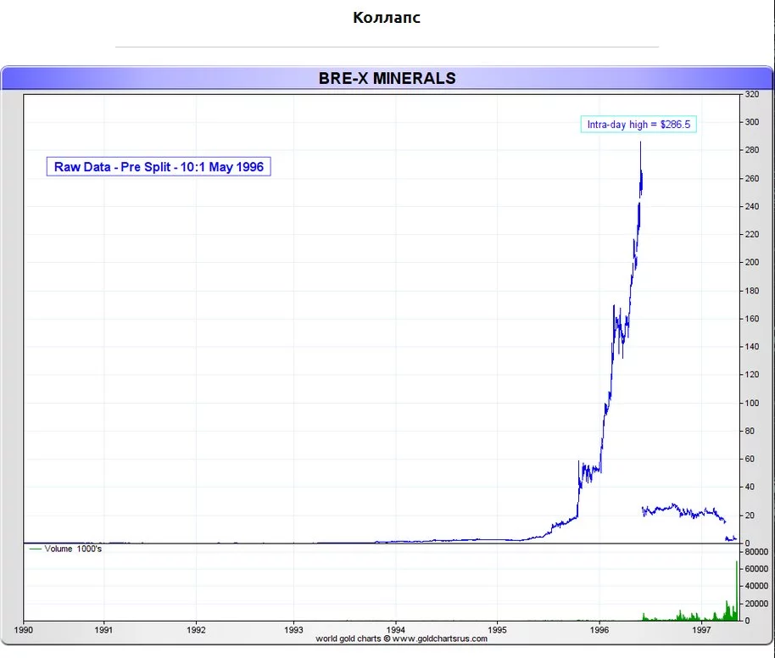Image resolution: width=775 pixels, height=658 pixels.
Task: Click the tallest green volume spike
Action: (x=737, y=591)
